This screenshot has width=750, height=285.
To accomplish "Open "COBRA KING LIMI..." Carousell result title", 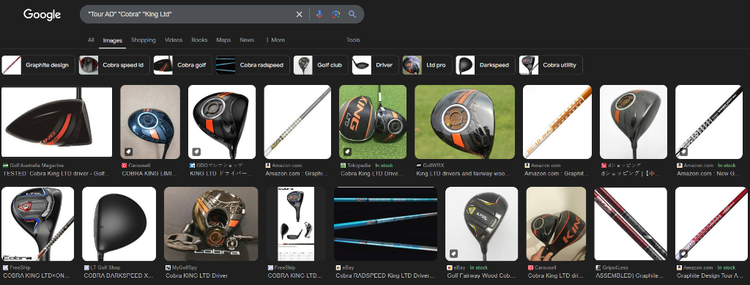I will [149, 174].
